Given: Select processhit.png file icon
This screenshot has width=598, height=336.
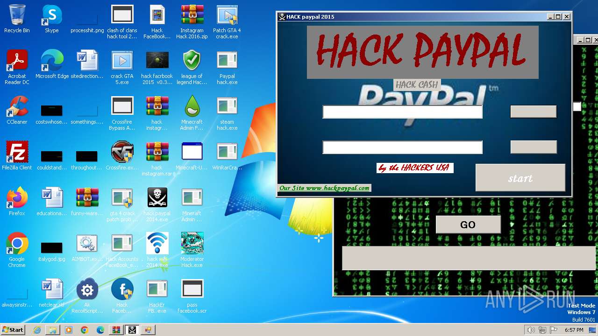Looking at the screenshot, I should 87,19.
